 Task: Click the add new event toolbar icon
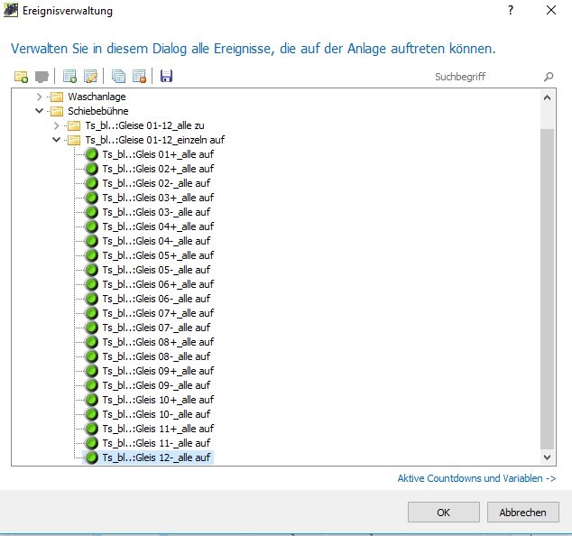(x=69, y=77)
